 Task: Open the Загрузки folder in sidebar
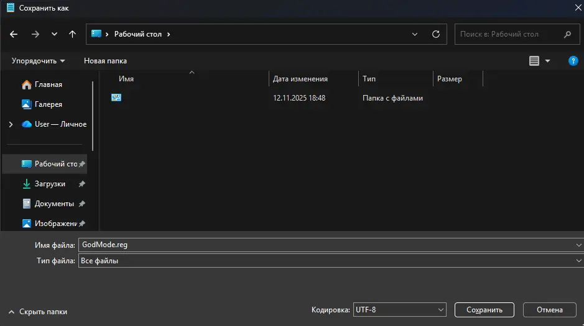pyautogui.click(x=50, y=184)
